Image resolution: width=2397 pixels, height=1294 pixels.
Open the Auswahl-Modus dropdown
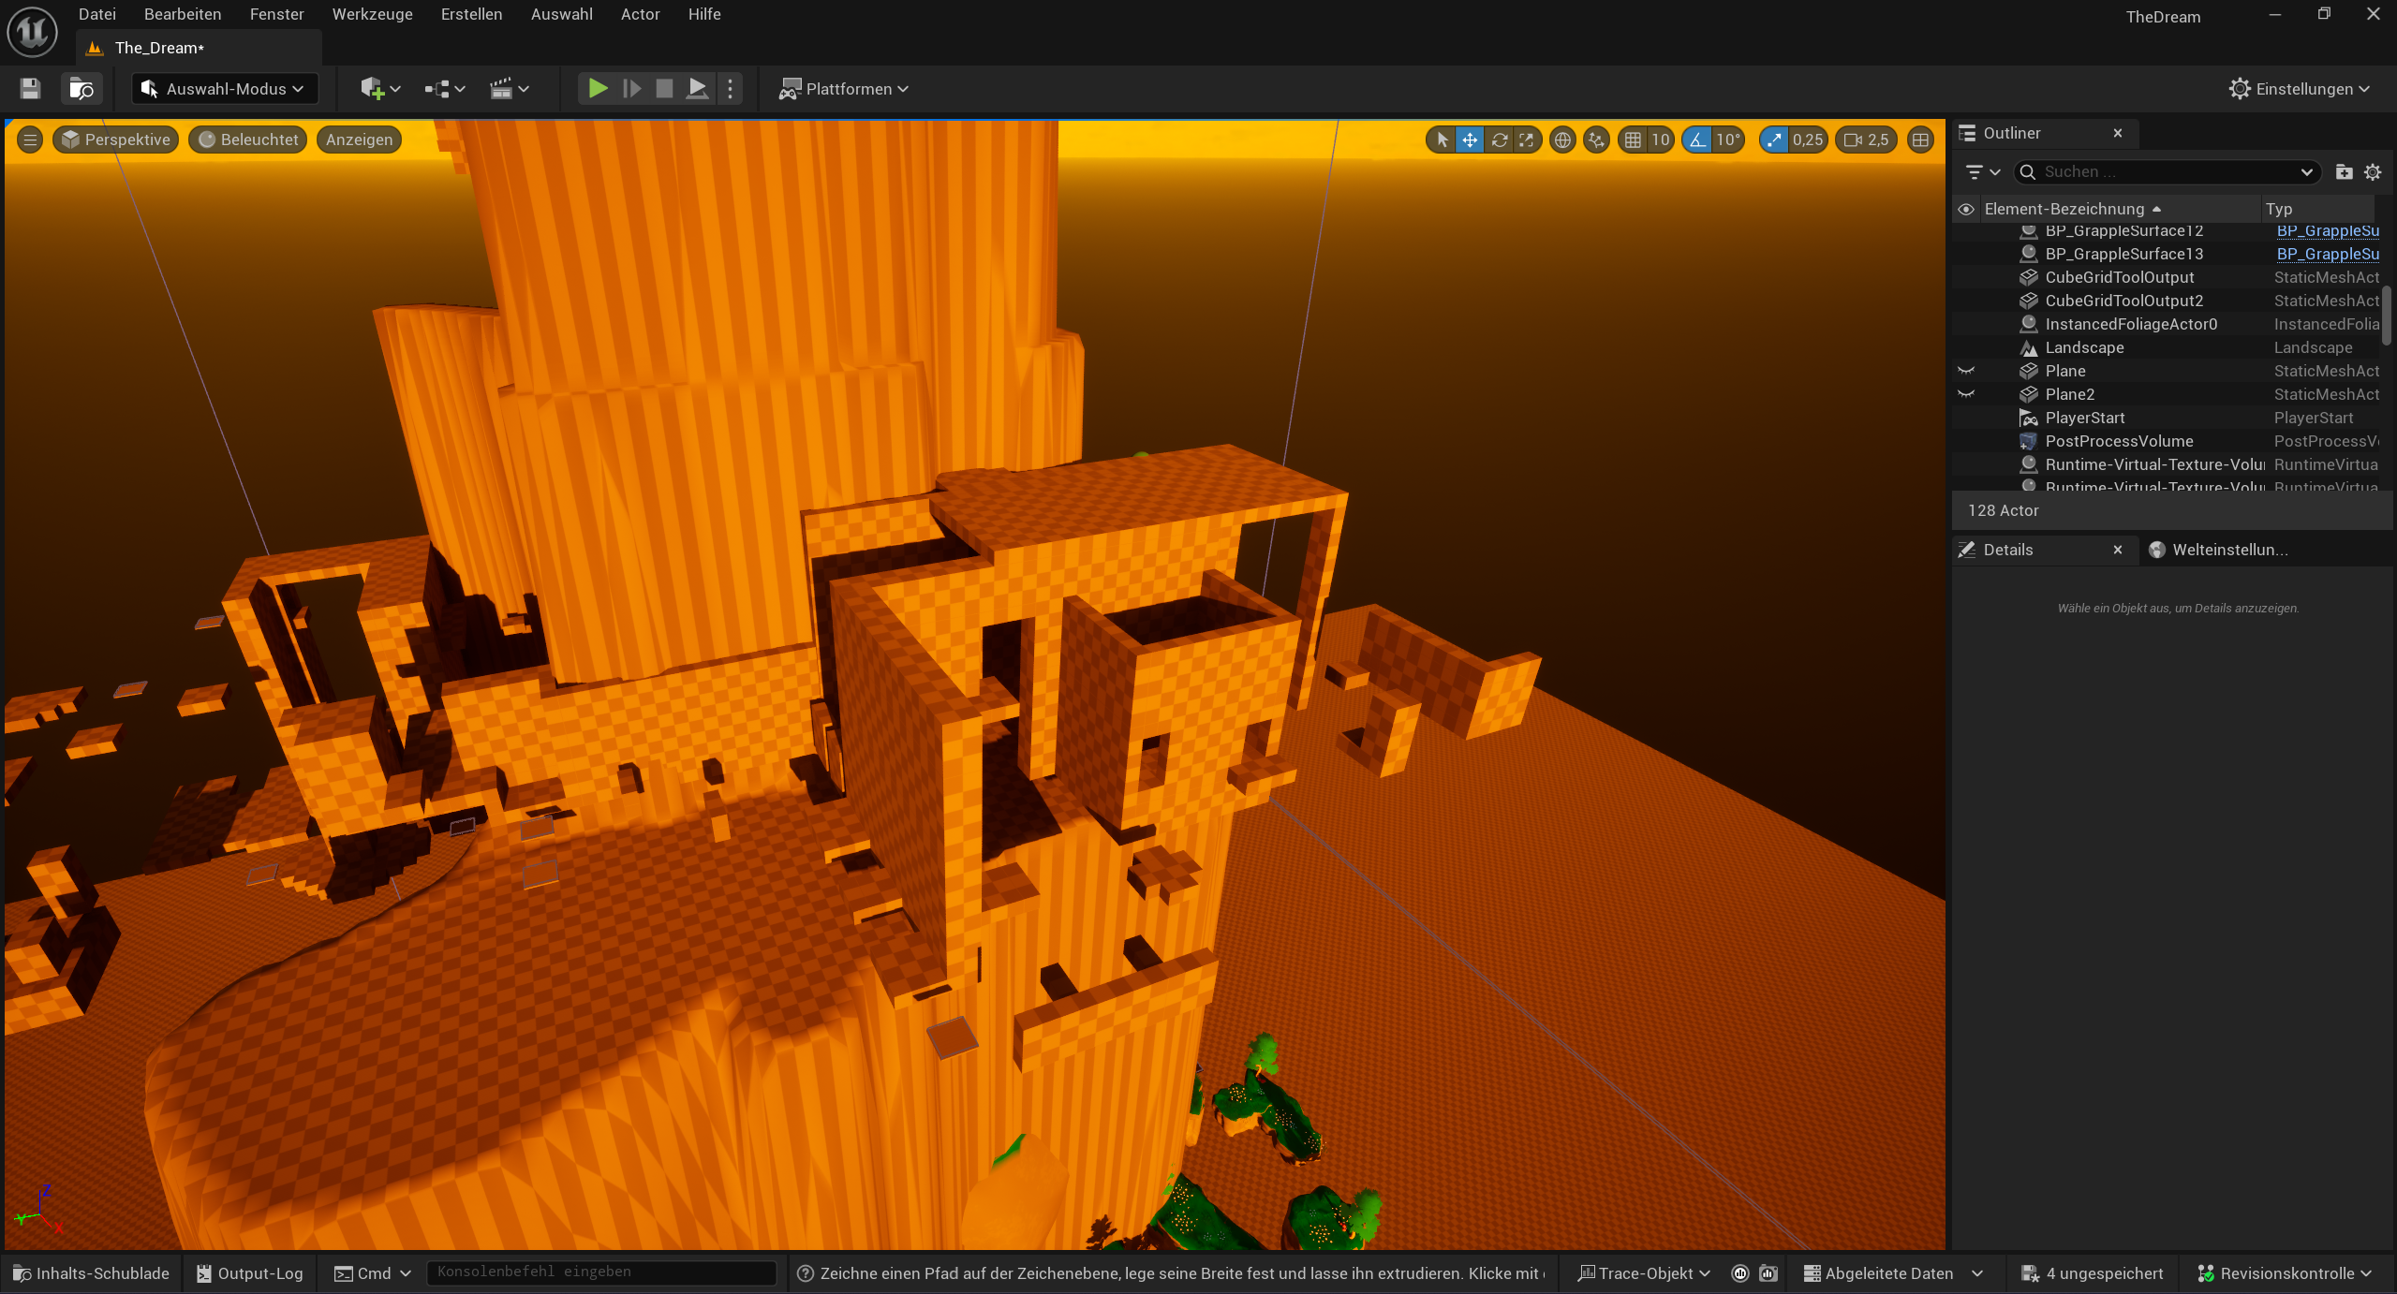(x=225, y=89)
